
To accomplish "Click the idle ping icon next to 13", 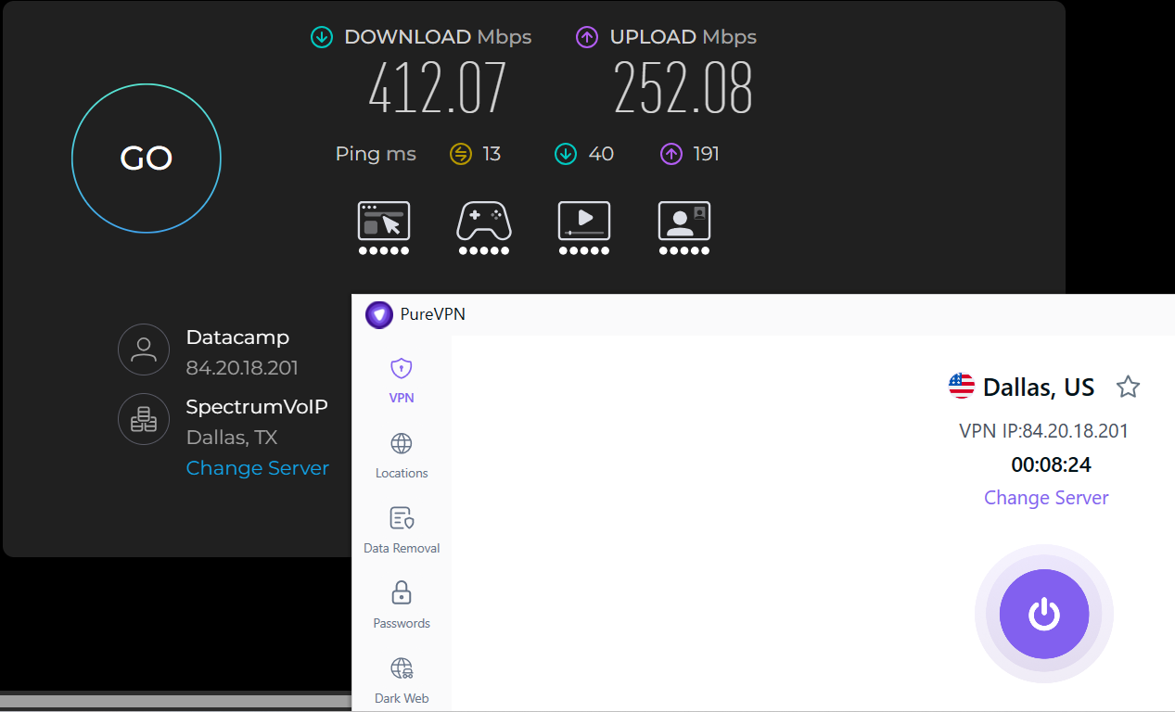I will pyautogui.click(x=461, y=154).
